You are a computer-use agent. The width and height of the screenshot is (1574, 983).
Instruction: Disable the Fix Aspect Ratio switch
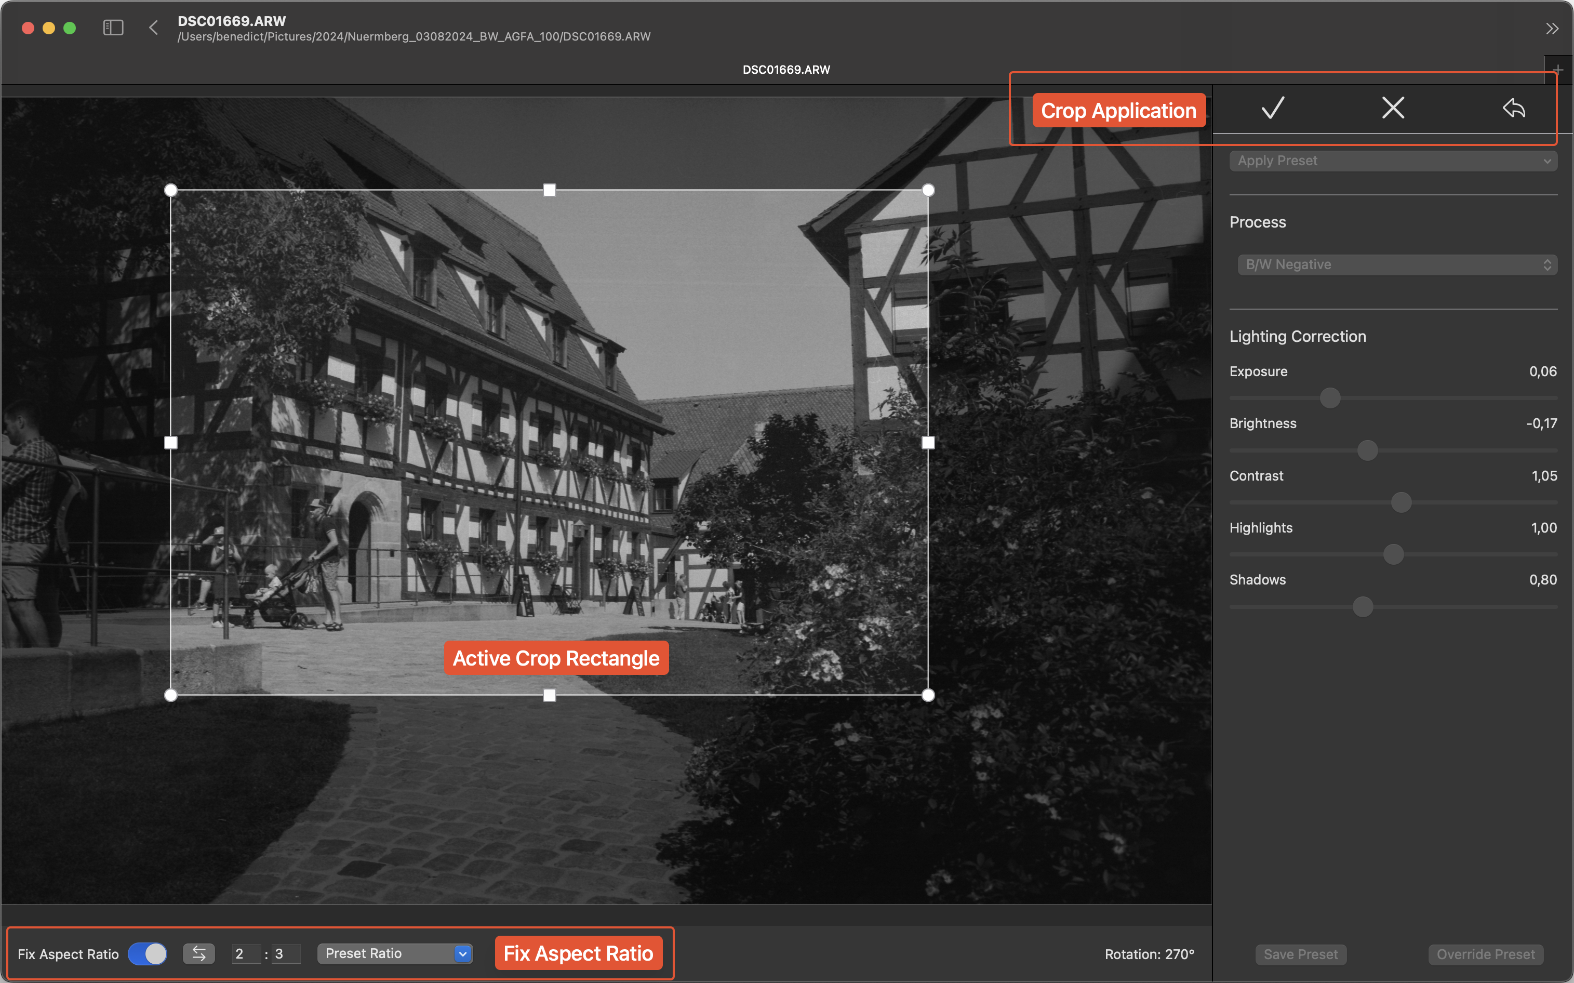click(x=148, y=954)
